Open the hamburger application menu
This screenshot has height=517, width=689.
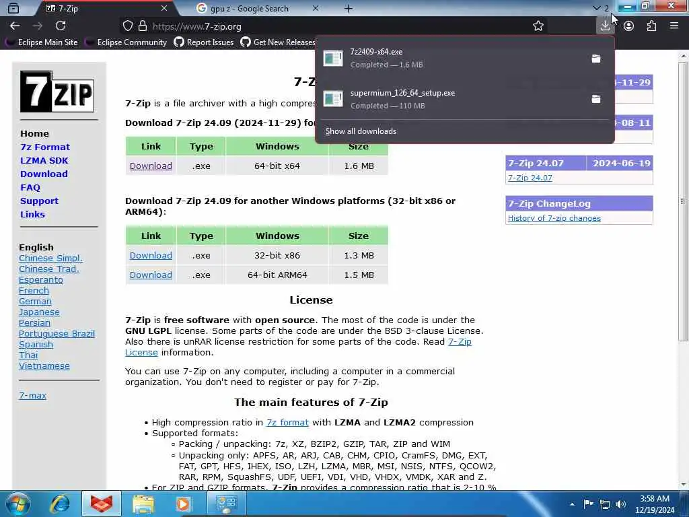tap(674, 26)
